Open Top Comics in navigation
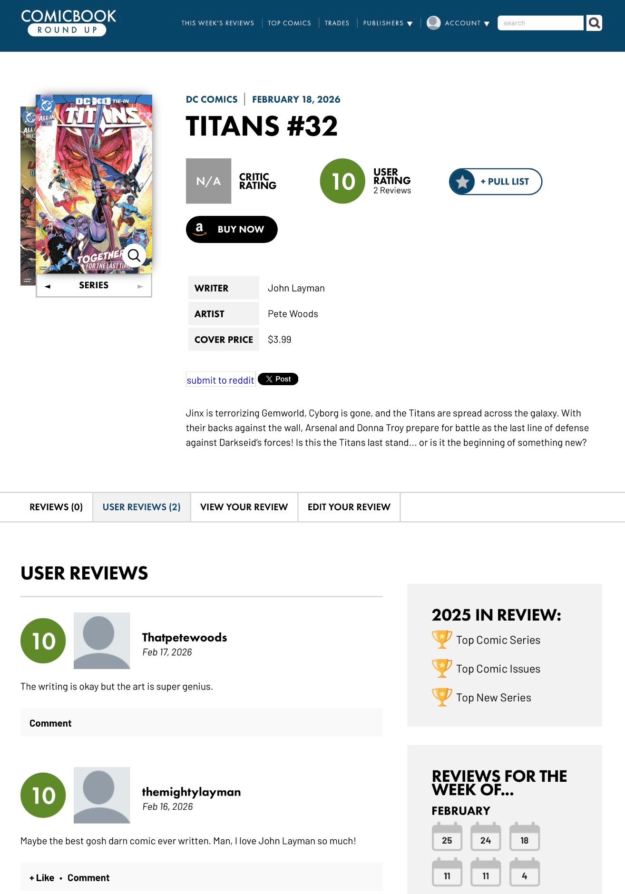Screen dimensions: 625x894 coord(289,23)
